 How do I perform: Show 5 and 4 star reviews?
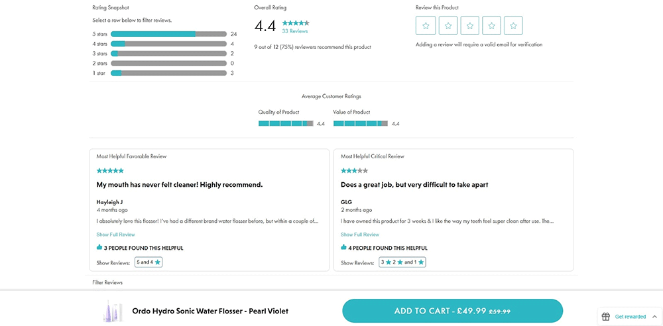149,262
